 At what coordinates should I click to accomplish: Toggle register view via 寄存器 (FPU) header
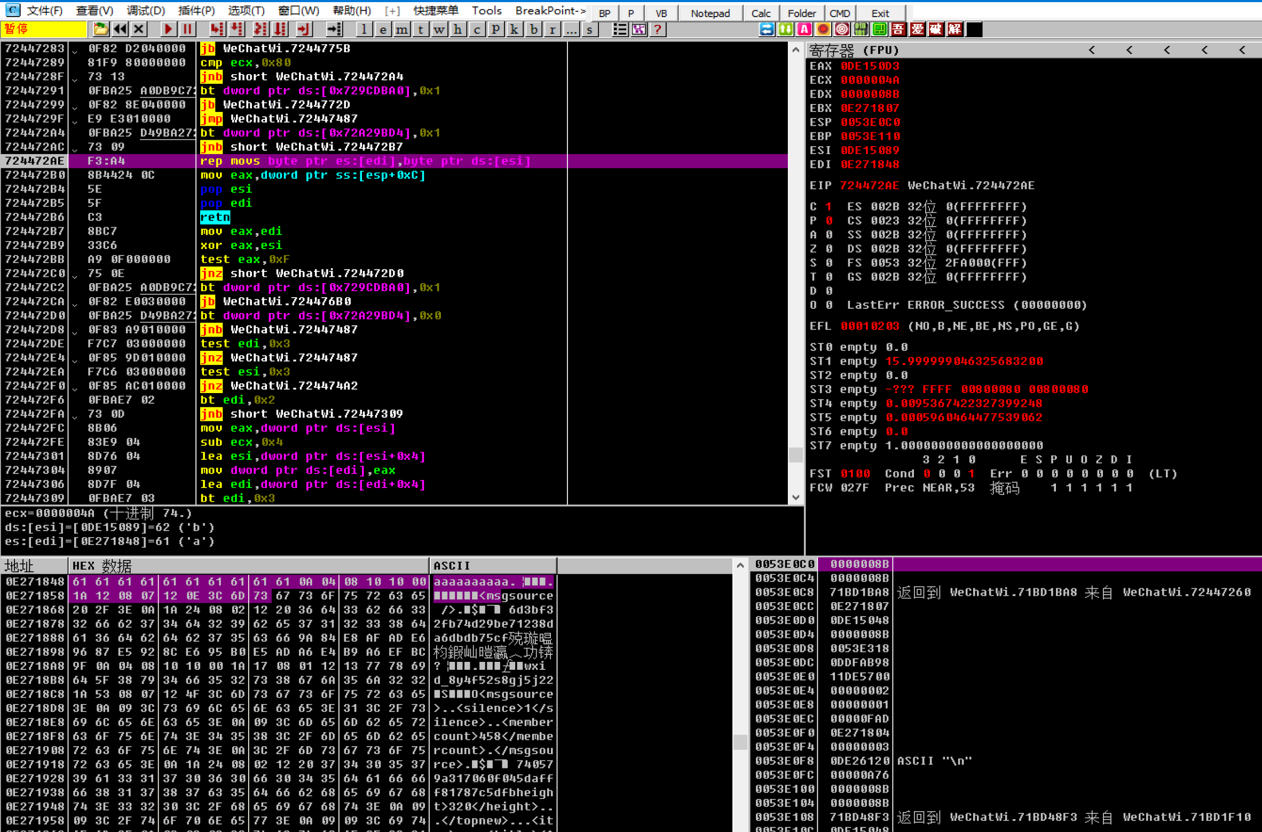coord(854,50)
